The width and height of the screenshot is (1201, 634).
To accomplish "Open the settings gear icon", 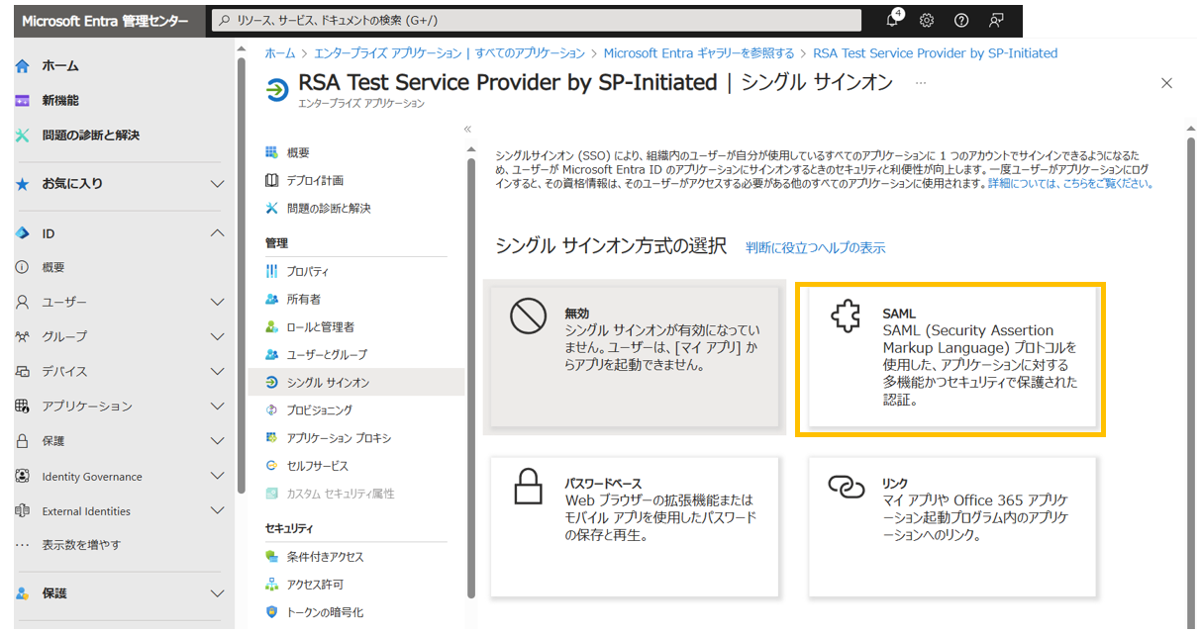I will click(927, 20).
